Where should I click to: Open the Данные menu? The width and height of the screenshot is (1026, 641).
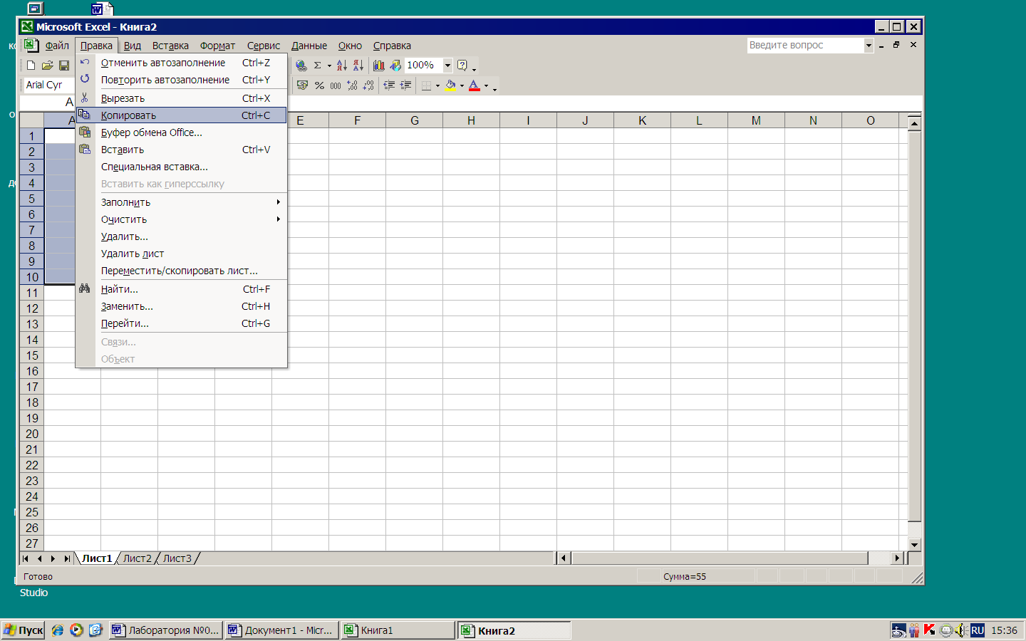(309, 46)
